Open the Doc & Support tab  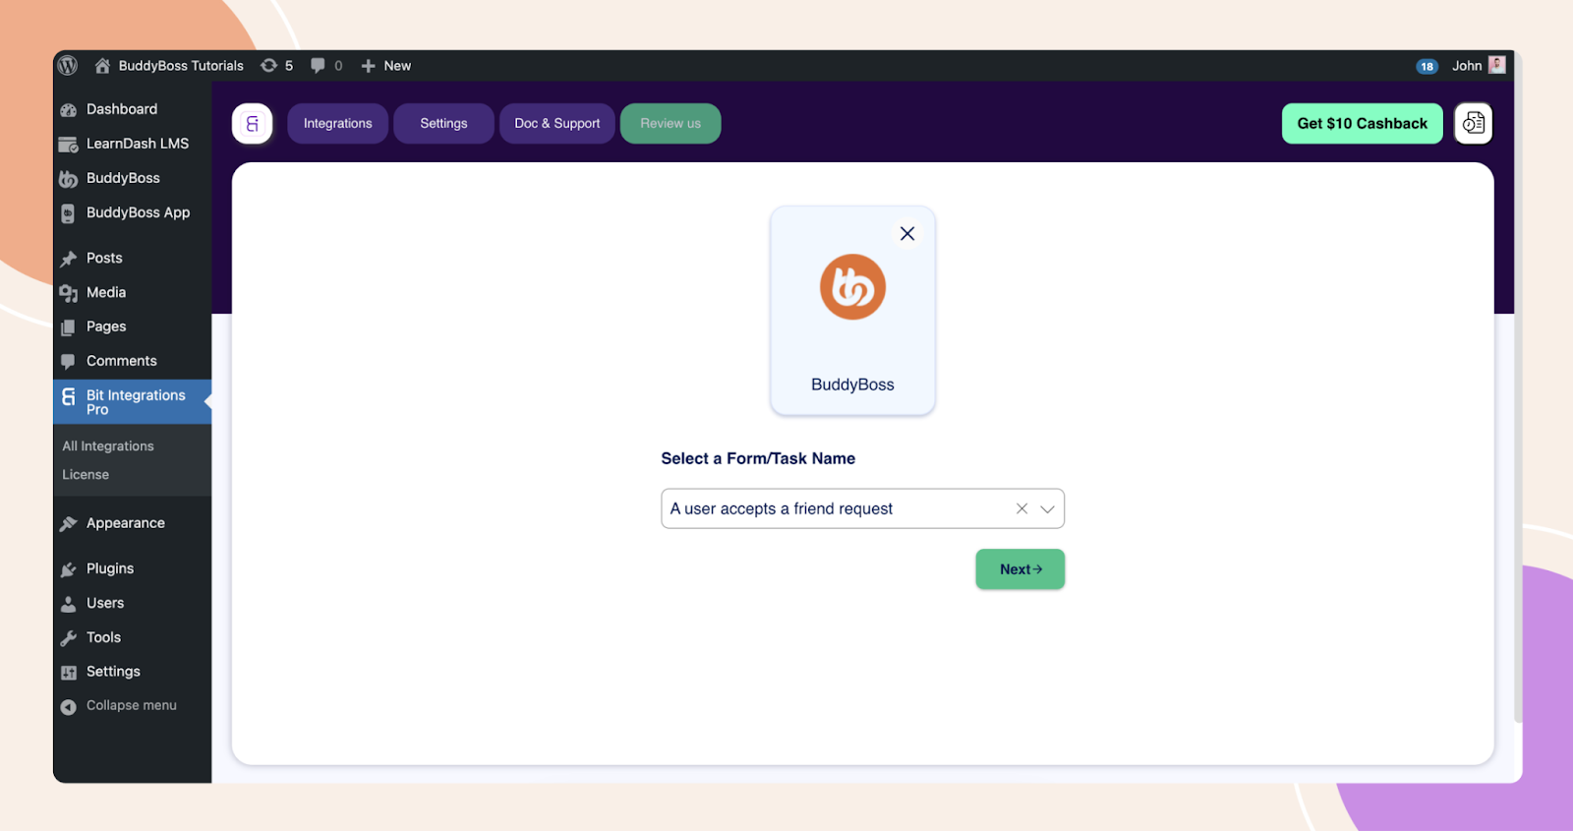[x=556, y=124]
